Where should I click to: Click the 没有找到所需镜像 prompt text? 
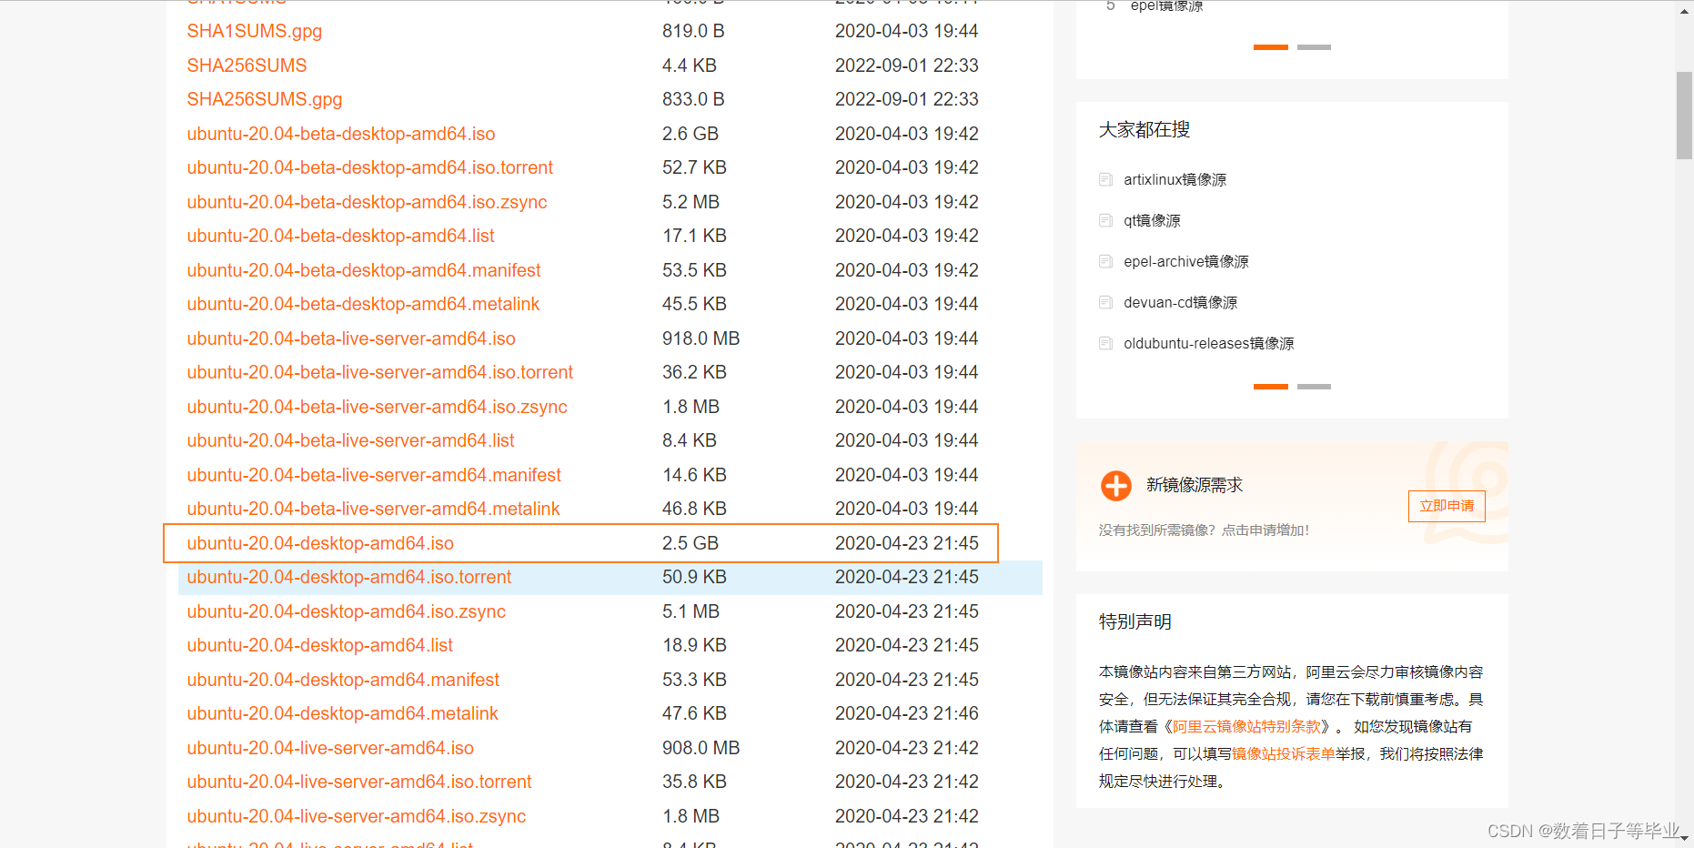1203,530
